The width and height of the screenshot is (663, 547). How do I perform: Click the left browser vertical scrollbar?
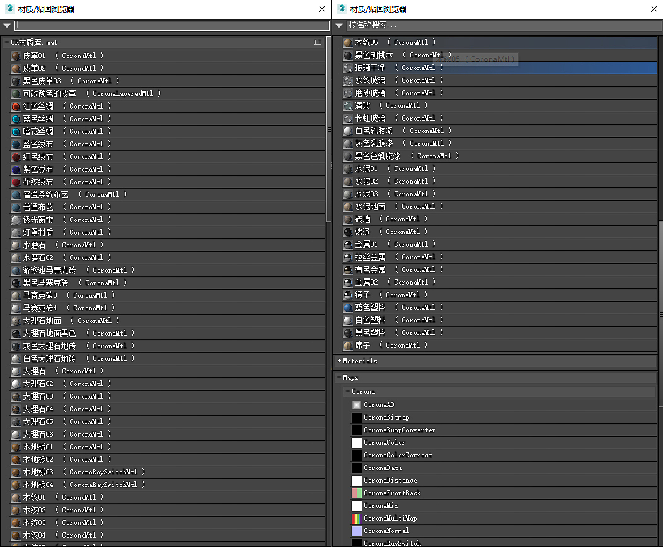tap(328, 129)
